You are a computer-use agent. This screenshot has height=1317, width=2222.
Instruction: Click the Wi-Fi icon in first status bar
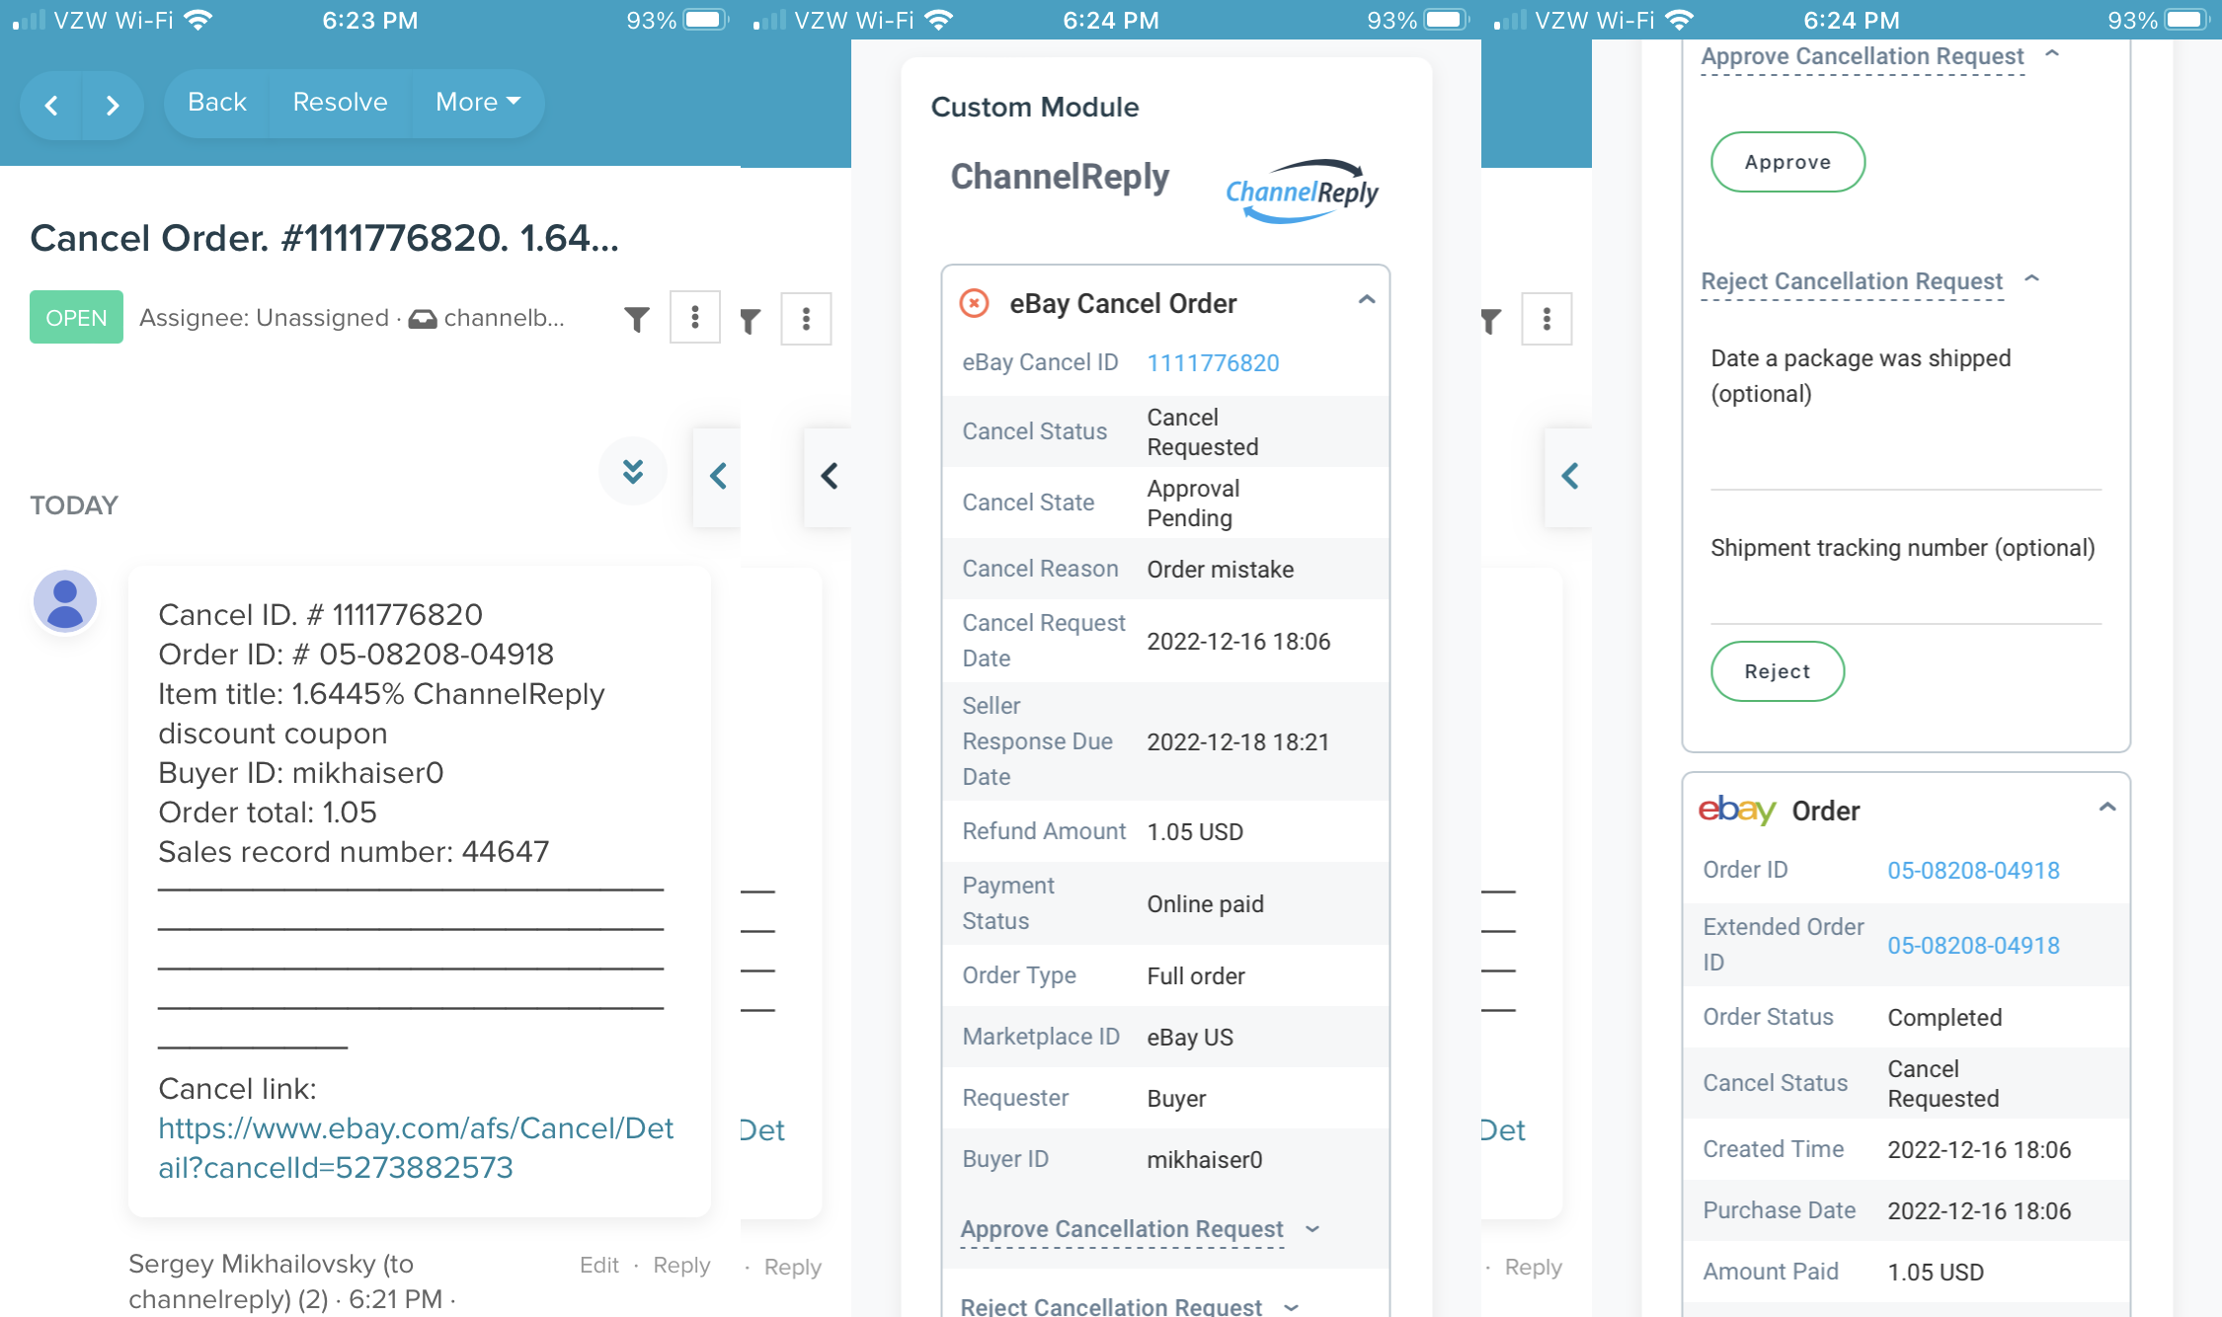pyautogui.click(x=198, y=20)
